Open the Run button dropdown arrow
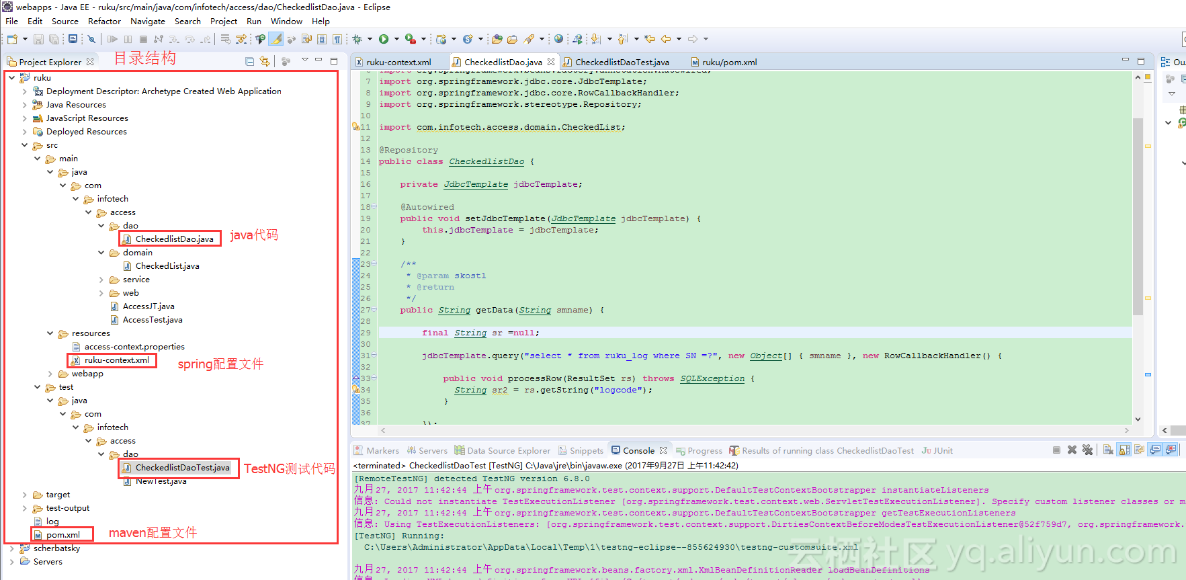This screenshot has width=1186, height=580. pos(396,39)
